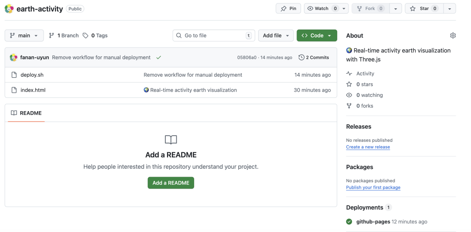471x232 pixels.
Task: Click the branch icon beside 1 Branch
Action: point(51,35)
